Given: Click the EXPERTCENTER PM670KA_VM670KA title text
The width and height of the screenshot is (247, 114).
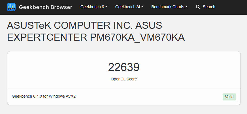Looking at the screenshot, I should click(x=96, y=38).
